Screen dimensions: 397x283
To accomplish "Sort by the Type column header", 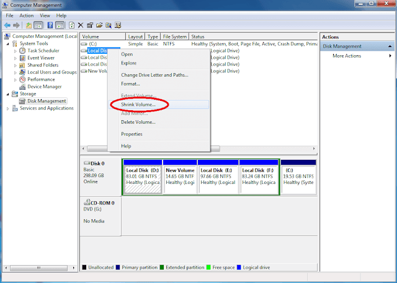I will click(x=153, y=37).
